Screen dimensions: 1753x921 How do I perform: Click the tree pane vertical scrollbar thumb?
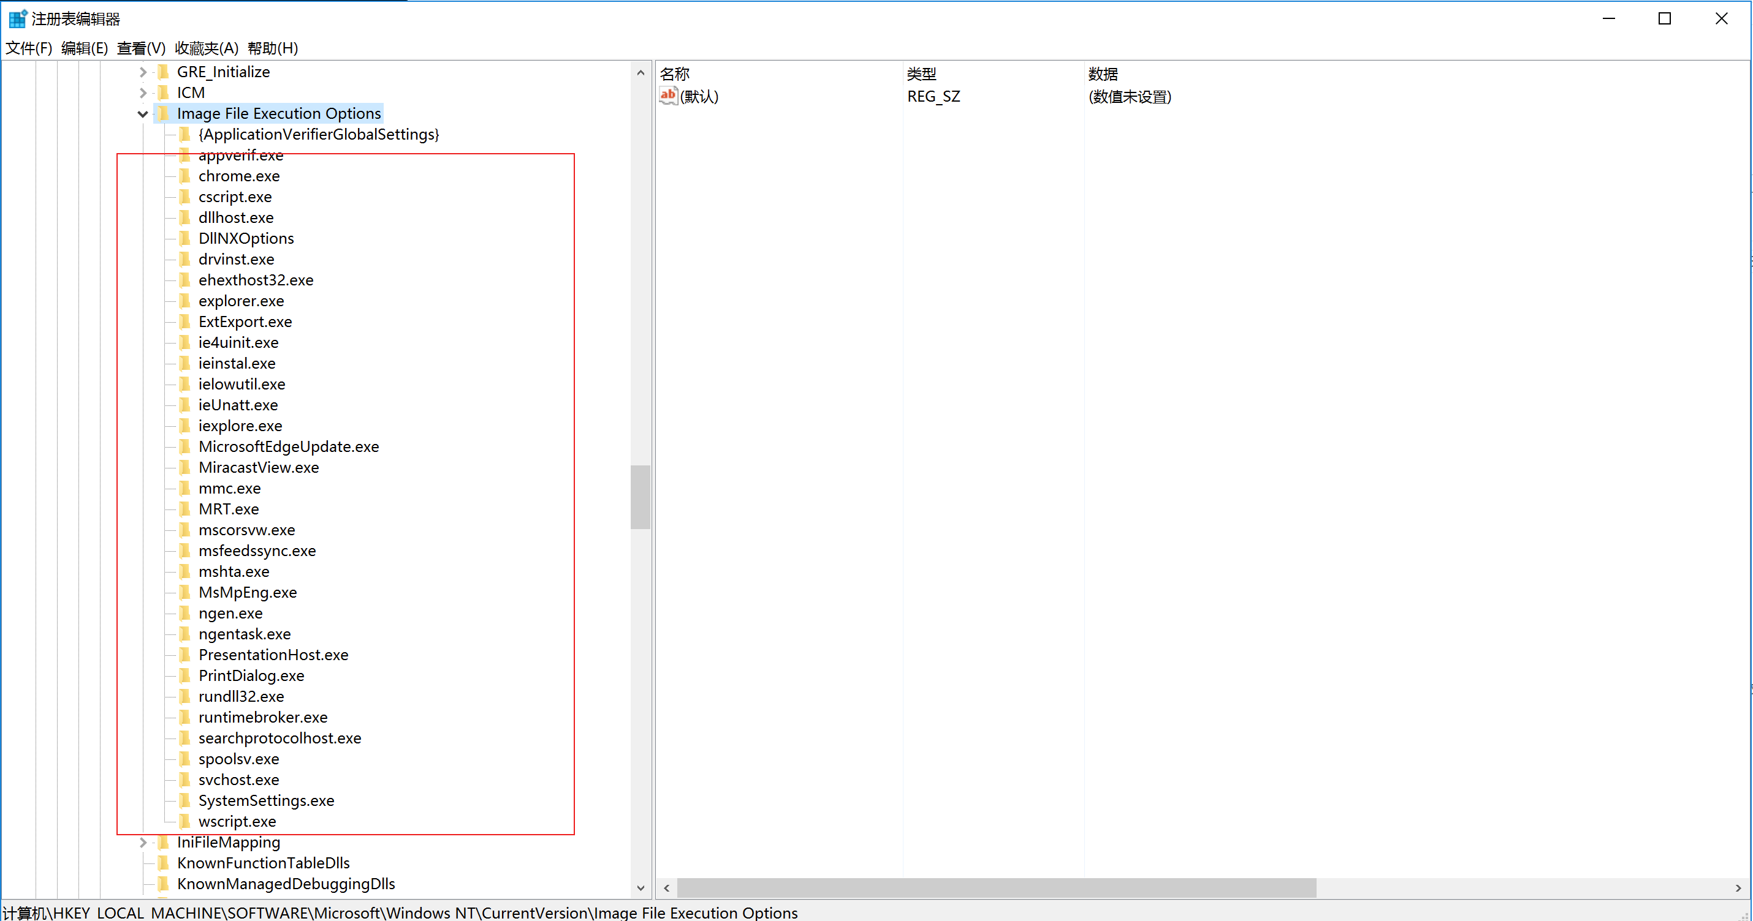click(640, 497)
